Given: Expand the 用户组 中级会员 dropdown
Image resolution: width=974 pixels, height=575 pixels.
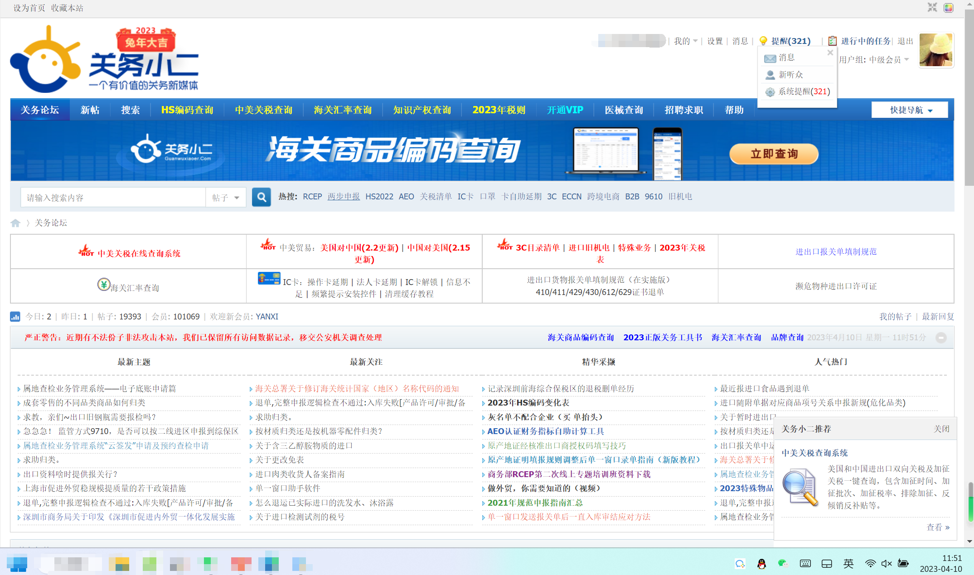Looking at the screenshot, I should click(873, 60).
